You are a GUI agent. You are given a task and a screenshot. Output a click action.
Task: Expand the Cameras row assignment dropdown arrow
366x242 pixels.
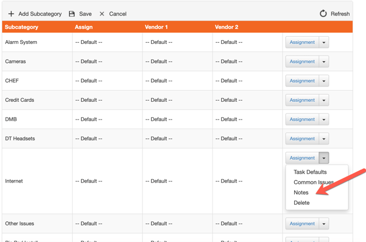tap(324, 62)
